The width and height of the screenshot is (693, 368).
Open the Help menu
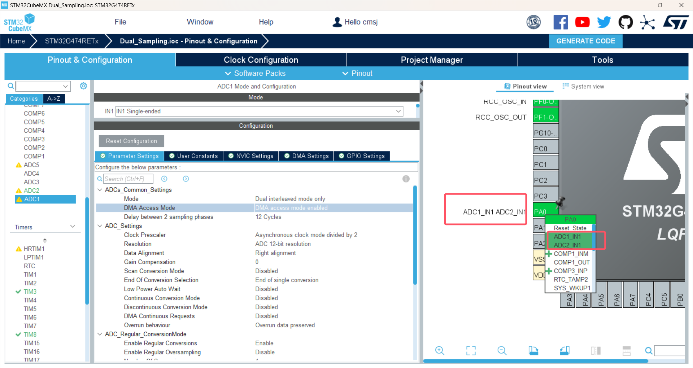tap(266, 22)
